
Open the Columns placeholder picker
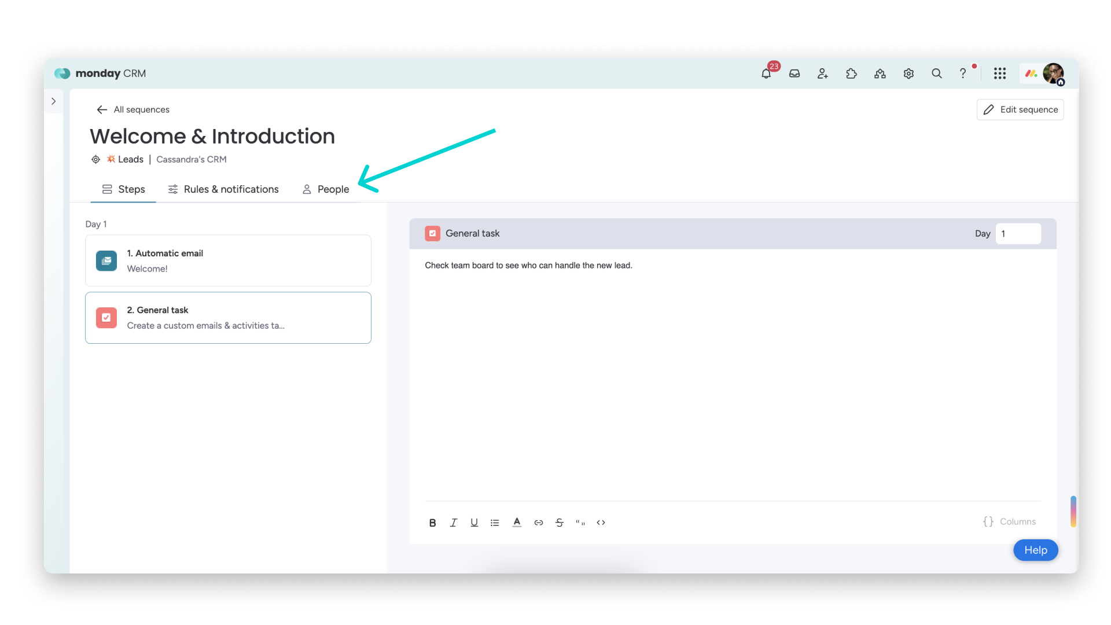point(1009,521)
